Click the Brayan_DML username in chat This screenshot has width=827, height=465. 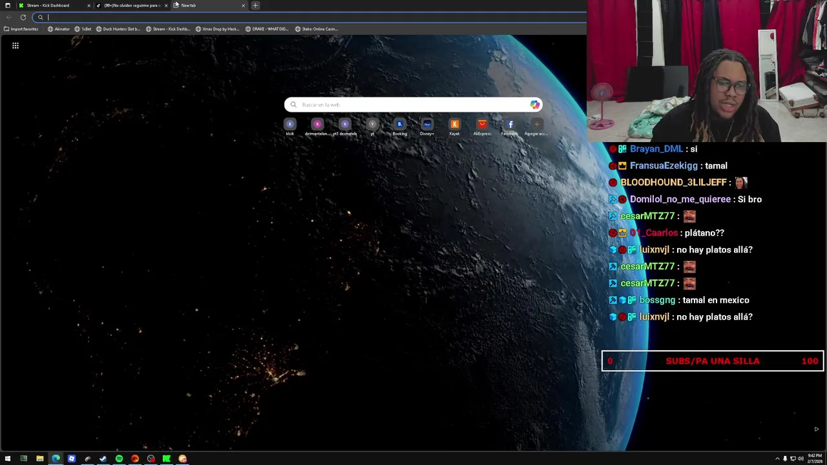(x=656, y=149)
